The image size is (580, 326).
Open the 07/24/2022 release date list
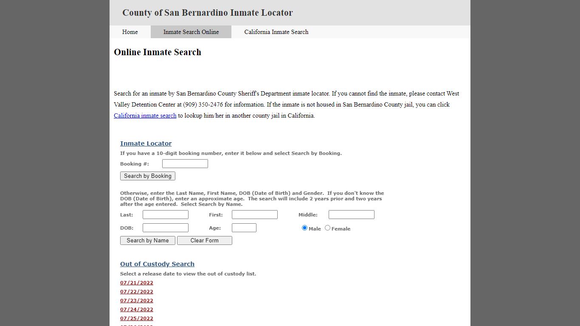click(x=137, y=309)
